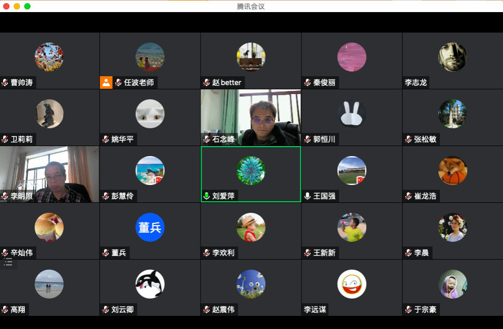This screenshot has width=503, height=329.
Task: Click the 任波老师 name text
Action: 139,83
